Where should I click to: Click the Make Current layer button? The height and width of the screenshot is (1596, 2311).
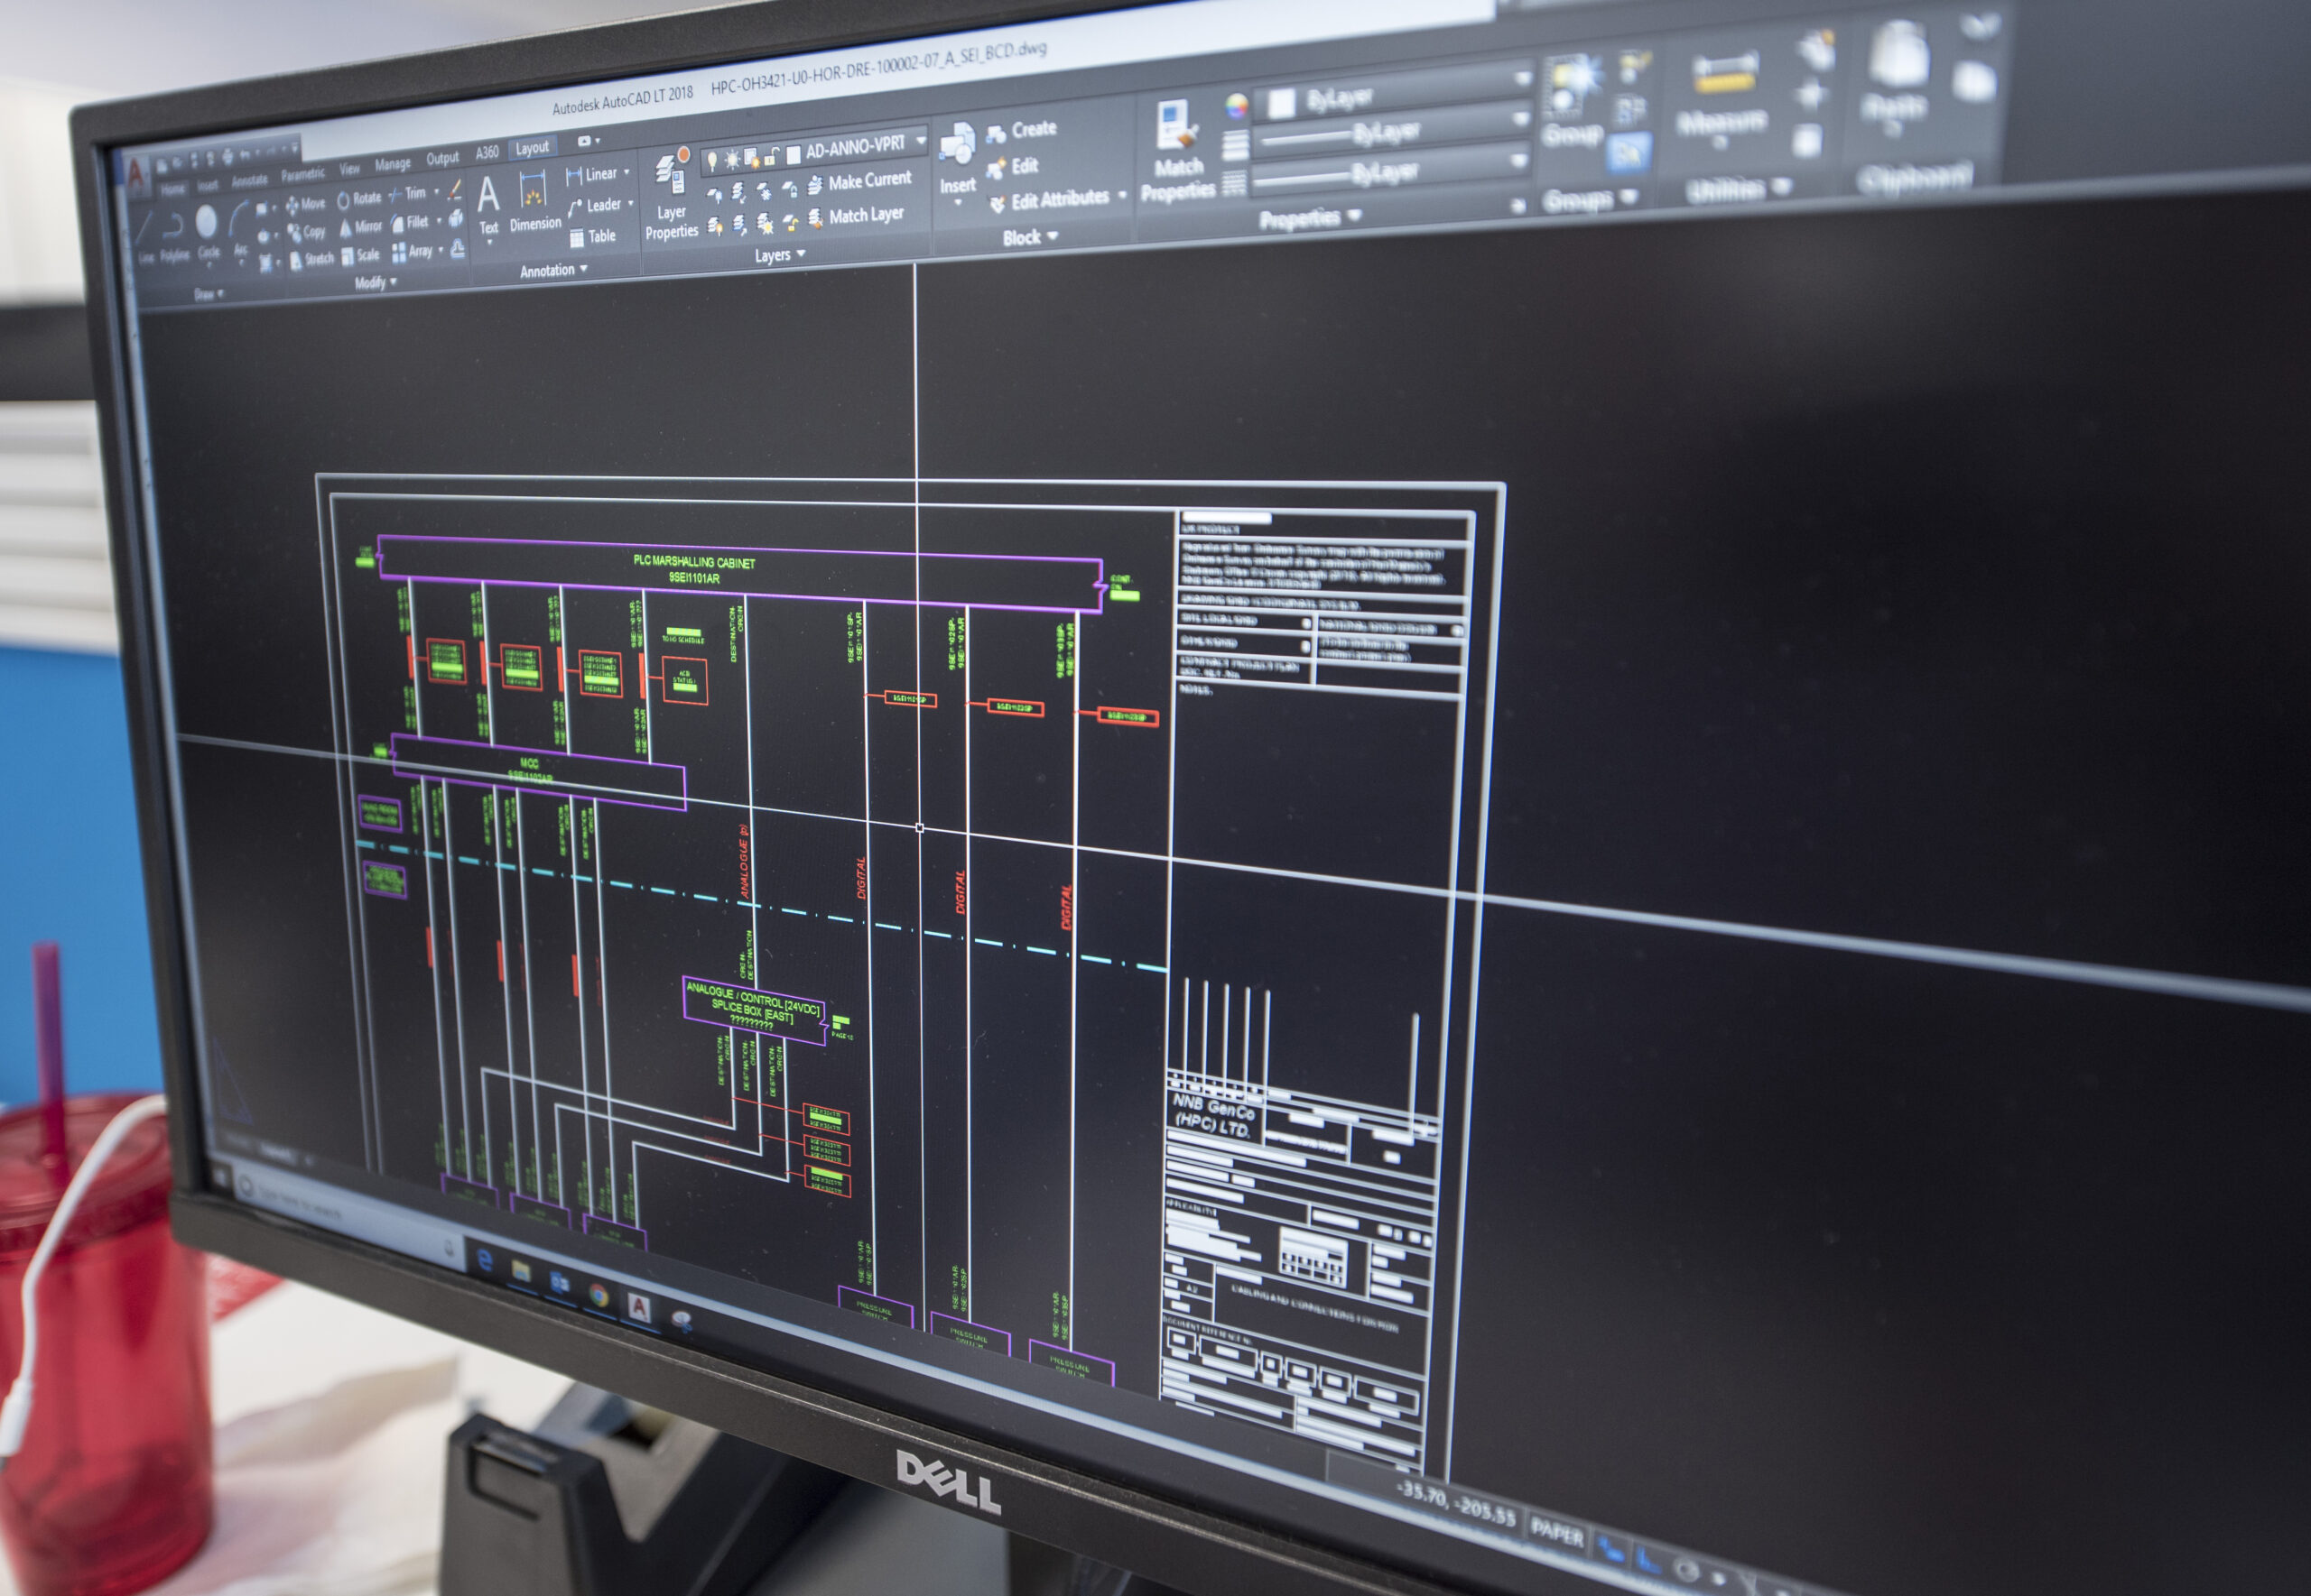(868, 181)
